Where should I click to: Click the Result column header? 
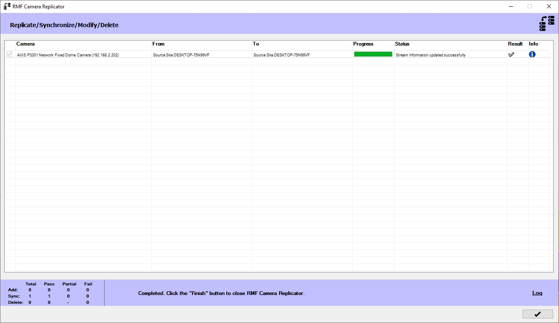click(515, 44)
